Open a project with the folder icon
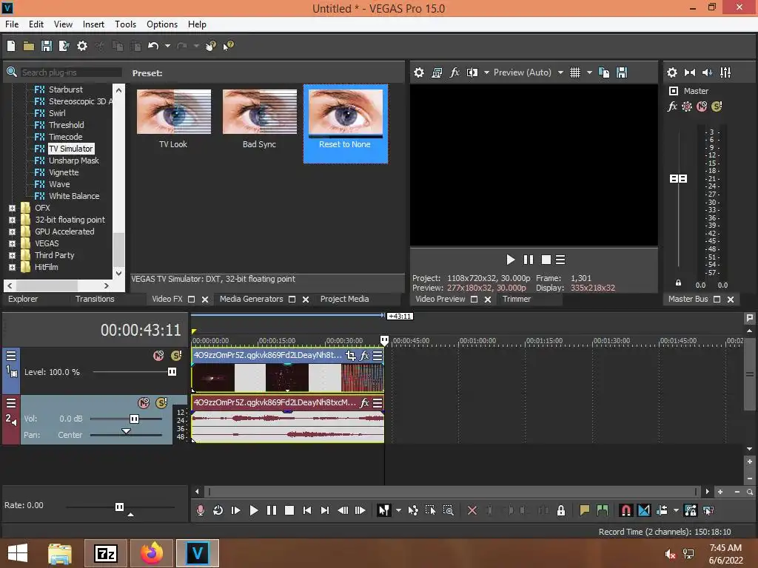The height and width of the screenshot is (568, 758). click(29, 46)
